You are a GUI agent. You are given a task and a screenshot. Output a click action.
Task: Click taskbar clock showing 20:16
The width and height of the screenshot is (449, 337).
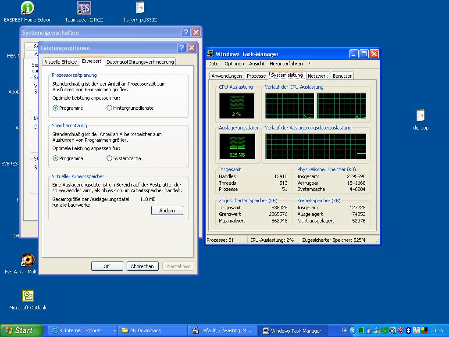tap(437, 331)
